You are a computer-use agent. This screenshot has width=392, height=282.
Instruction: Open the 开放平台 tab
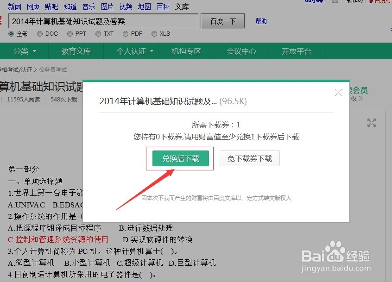coord(297,51)
